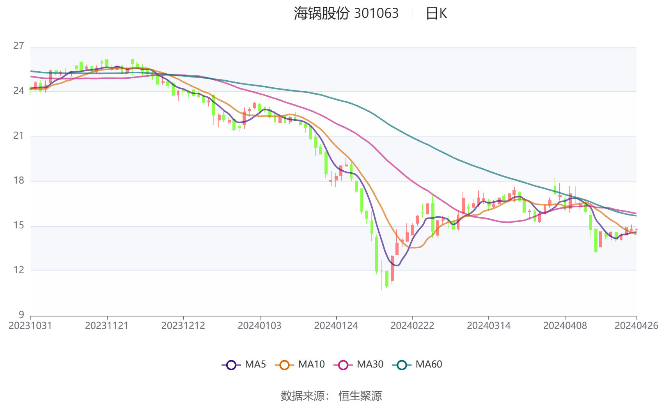Hide the MA10 line via label

pos(311,364)
